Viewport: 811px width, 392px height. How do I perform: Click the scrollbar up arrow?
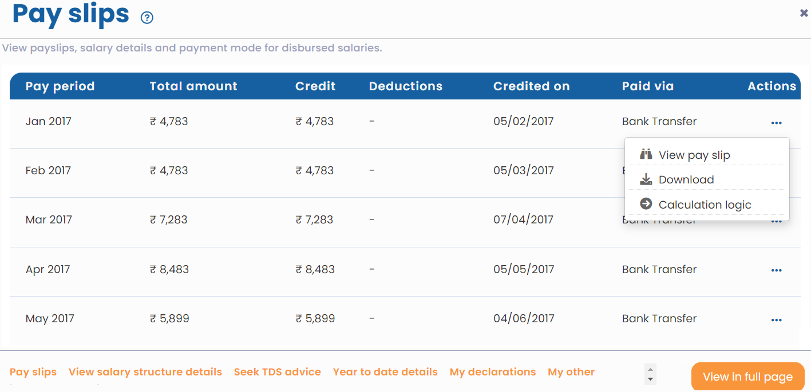click(x=650, y=368)
